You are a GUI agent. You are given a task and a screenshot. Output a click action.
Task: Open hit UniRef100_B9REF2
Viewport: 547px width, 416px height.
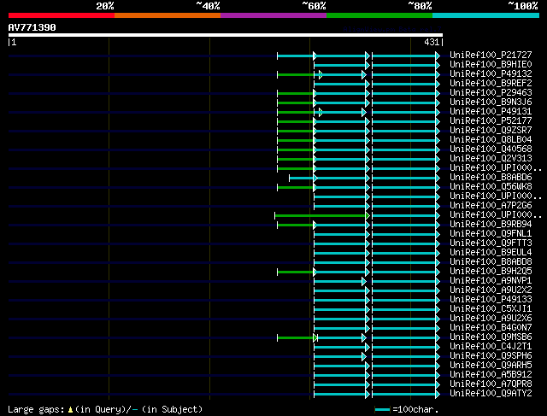(491, 84)
